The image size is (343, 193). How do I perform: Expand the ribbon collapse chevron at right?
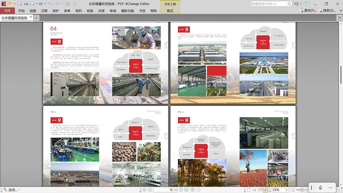(x=341, y=10)
